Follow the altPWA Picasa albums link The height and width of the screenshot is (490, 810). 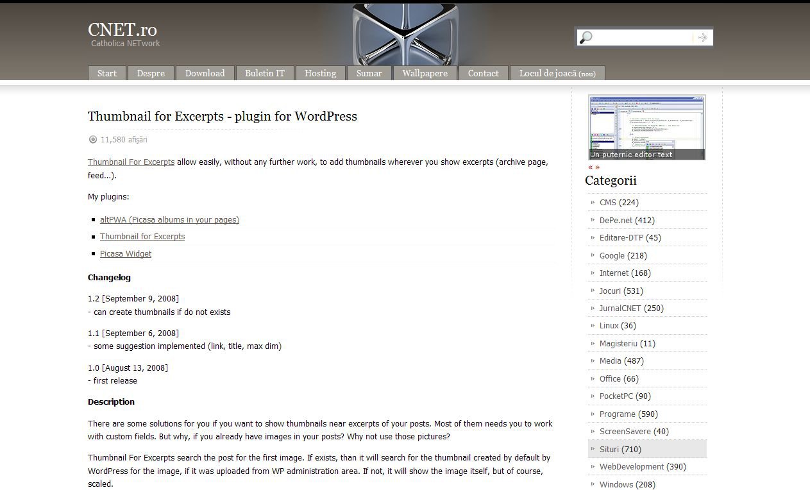[x=169, y=219]
